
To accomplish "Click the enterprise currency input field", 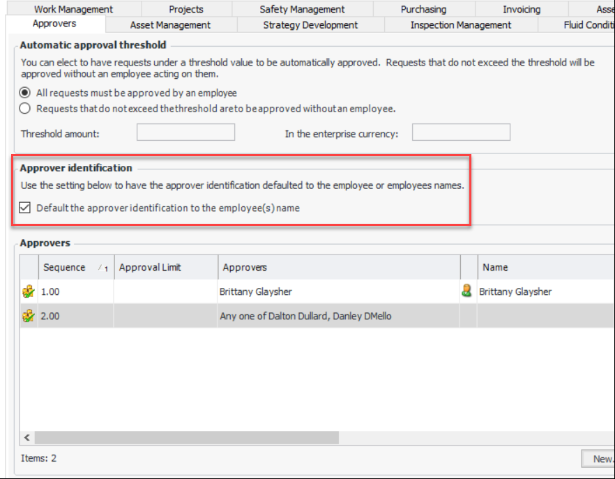I will pyautogui.click(x=461, y=132).
